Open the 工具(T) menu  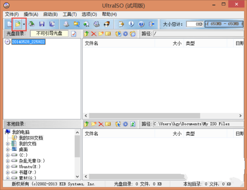(70, 14)
